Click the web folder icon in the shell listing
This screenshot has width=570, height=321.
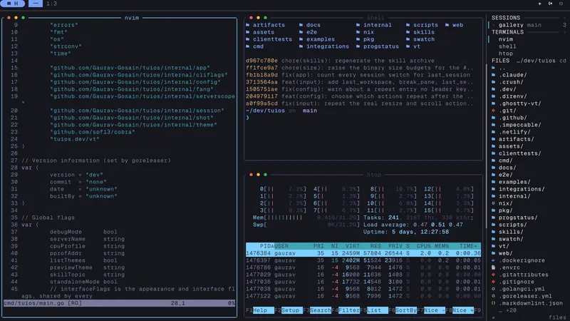[447, 25]
